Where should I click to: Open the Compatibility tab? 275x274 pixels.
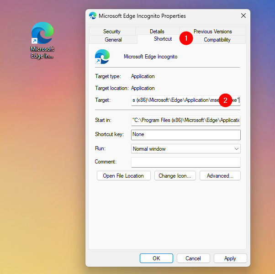[x=217, y=40]
